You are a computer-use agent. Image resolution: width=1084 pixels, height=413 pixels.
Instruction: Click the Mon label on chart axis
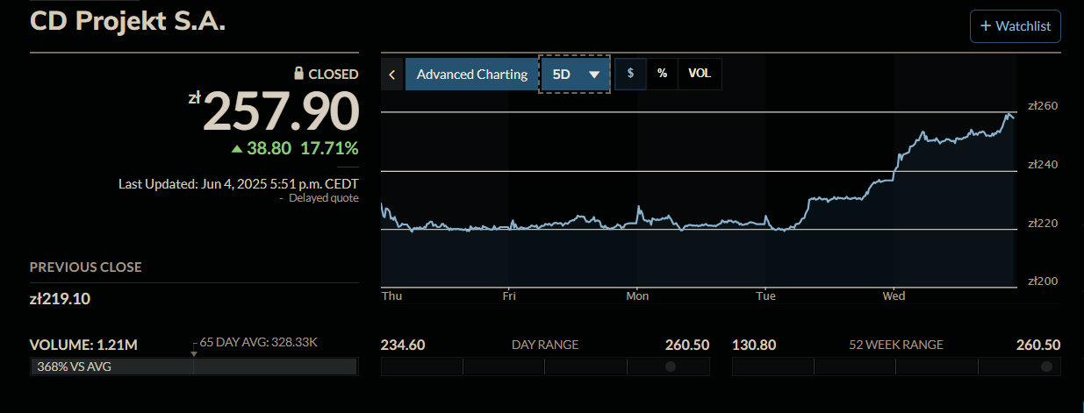coord(637,296)
